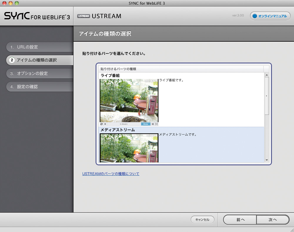Screen dimensions: 294x232
Task: Proceed with the 次へ button
Action: point(273,220)
